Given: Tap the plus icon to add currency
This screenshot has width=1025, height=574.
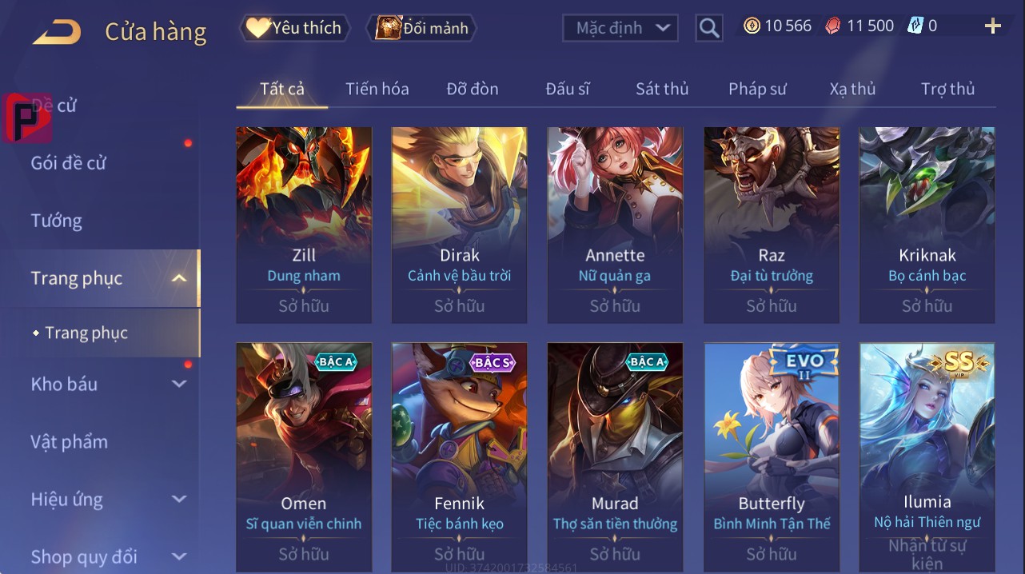Looking at the screenshot, I should click(993, 26).
